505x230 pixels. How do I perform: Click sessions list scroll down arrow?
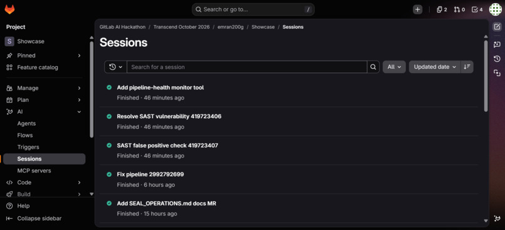click(486, 221)
